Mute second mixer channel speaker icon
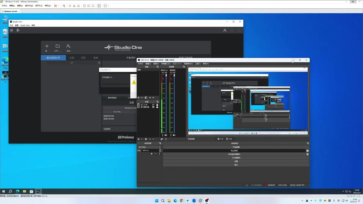 [174, 135]
